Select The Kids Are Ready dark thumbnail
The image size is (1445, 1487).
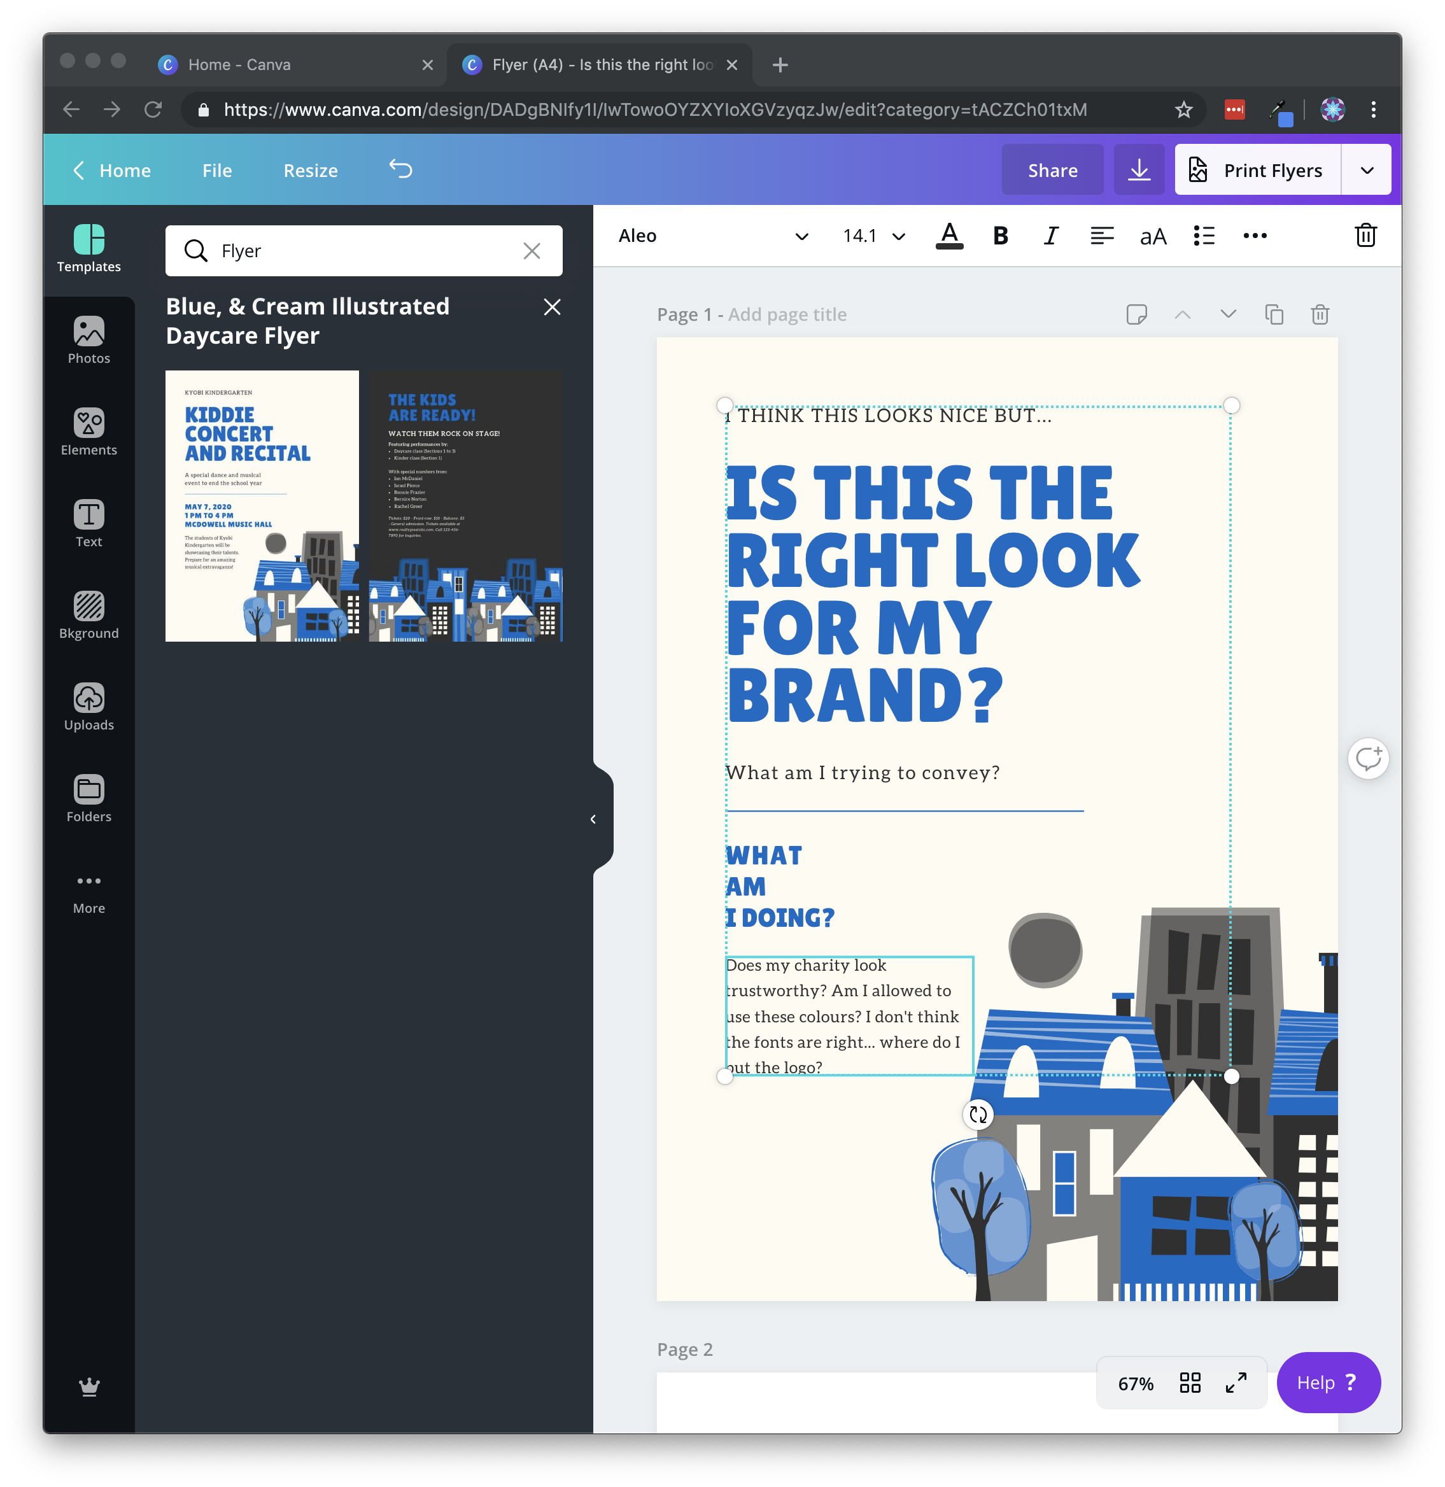click(465, 505)
